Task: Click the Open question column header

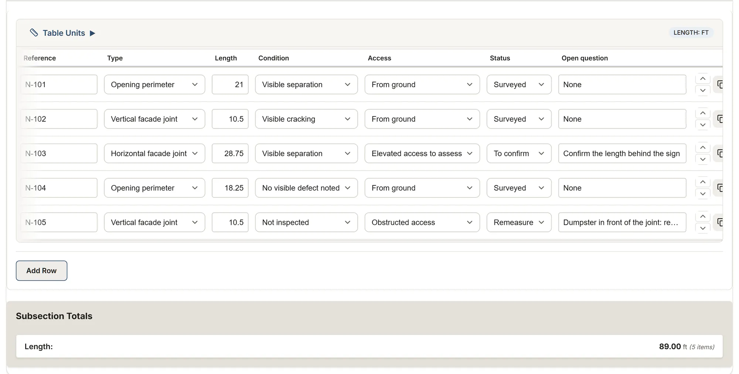Action: 585,58
